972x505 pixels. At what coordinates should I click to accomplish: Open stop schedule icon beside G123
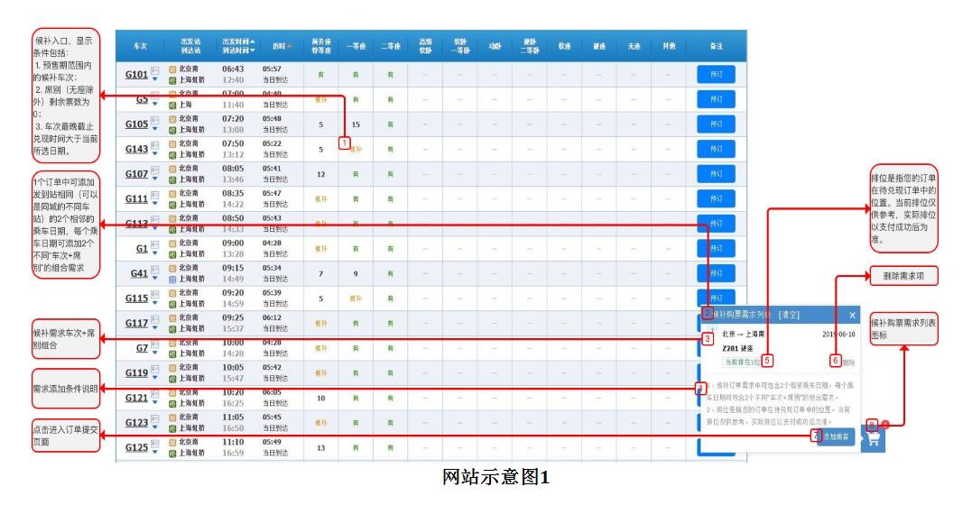[x=155, y=418]
